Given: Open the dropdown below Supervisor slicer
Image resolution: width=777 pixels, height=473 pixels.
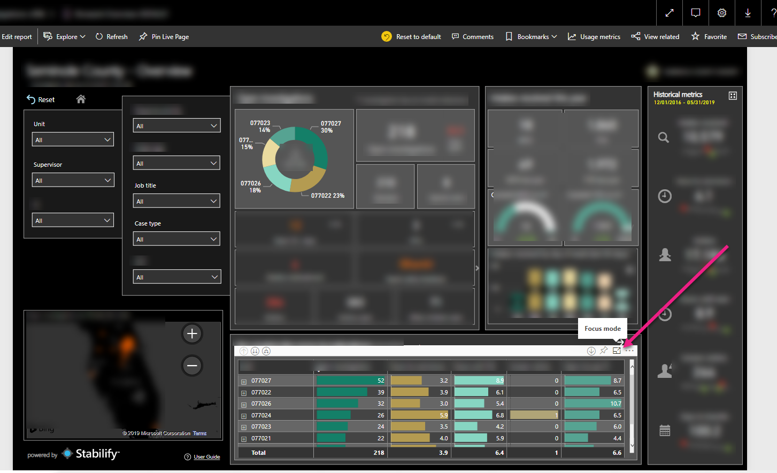Looking at the screenshot, I should point(73,220).
